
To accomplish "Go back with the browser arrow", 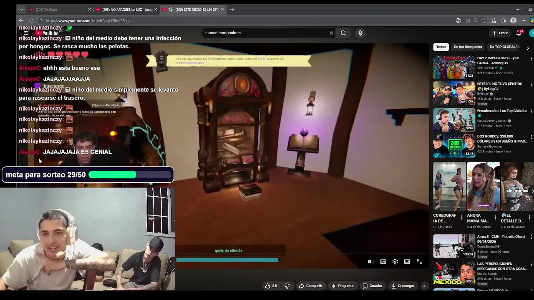I will [x=21, y=20].
